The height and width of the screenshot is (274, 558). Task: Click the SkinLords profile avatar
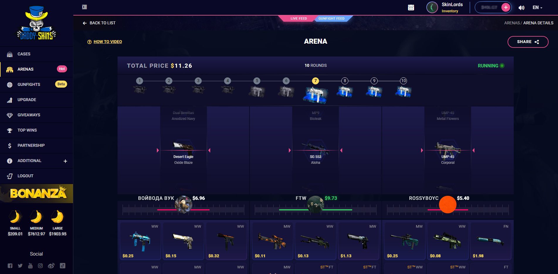tap(432, 7)
